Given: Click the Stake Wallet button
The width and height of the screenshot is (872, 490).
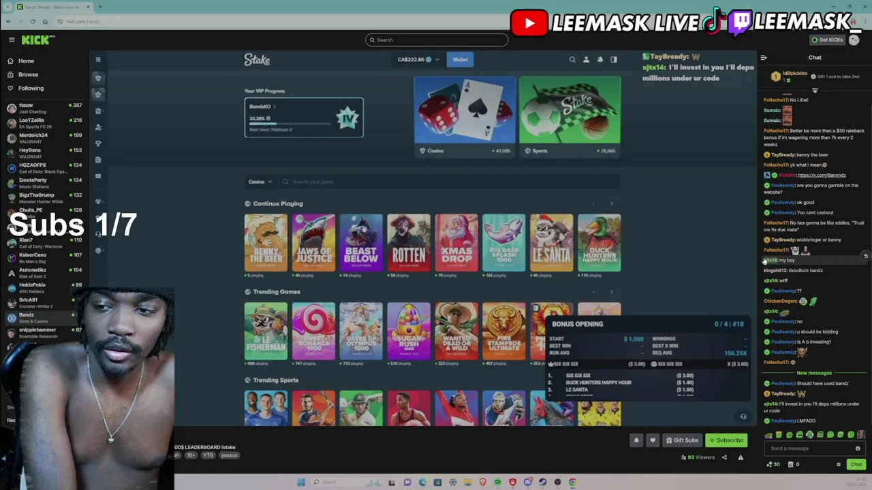Looking at the screenshot, I should [460, 60].
